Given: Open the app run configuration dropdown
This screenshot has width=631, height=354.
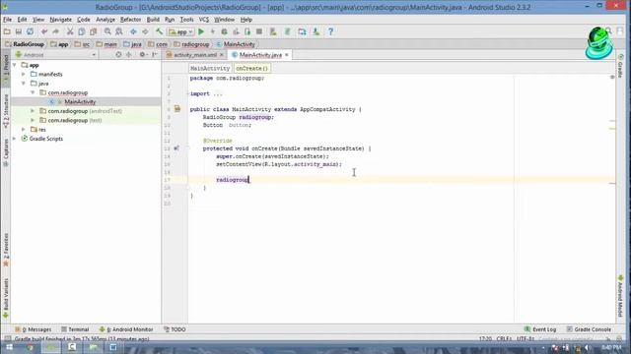Looking at the screenshot, I should coord(180,31).
